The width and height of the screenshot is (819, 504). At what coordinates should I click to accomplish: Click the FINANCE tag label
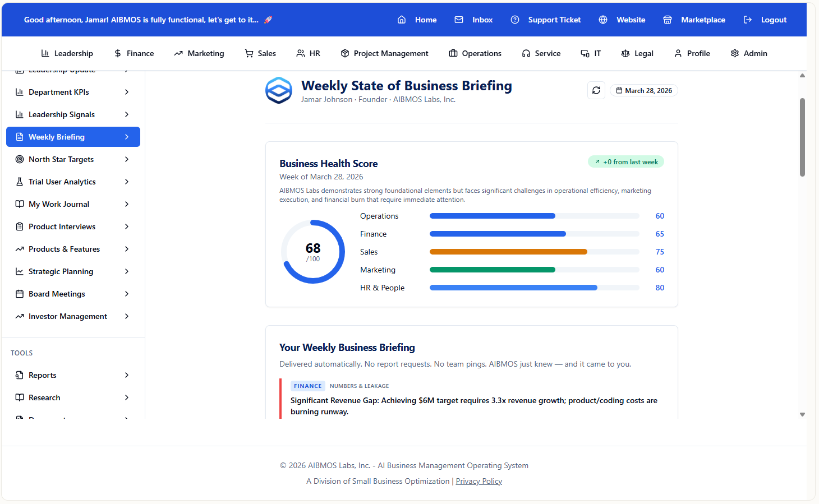coord(308,386)
